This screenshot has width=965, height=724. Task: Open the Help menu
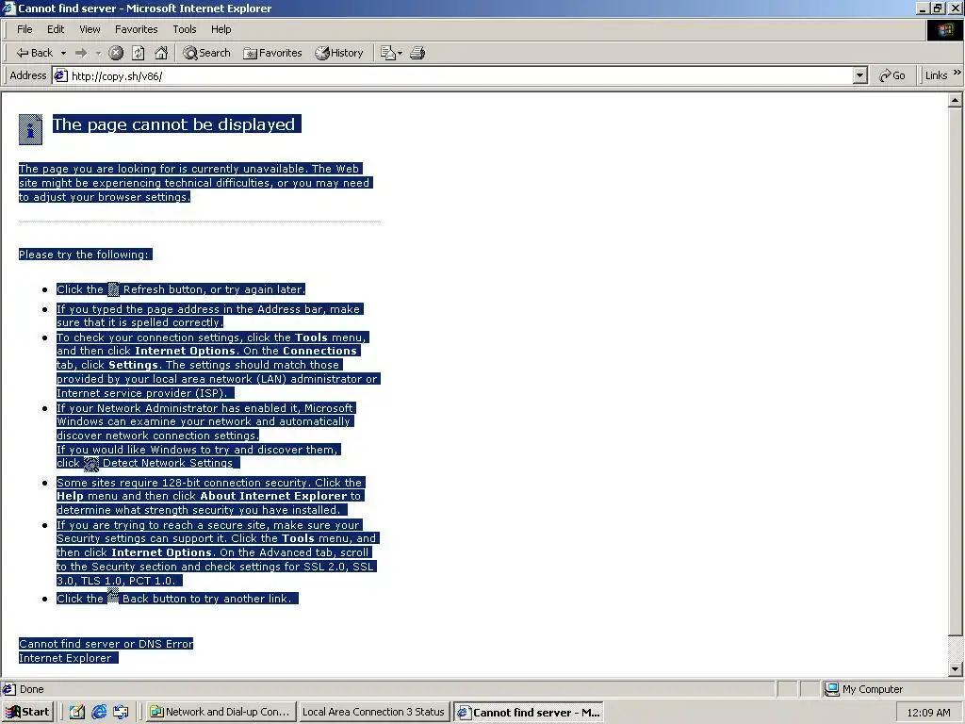[x=221, y=29]
